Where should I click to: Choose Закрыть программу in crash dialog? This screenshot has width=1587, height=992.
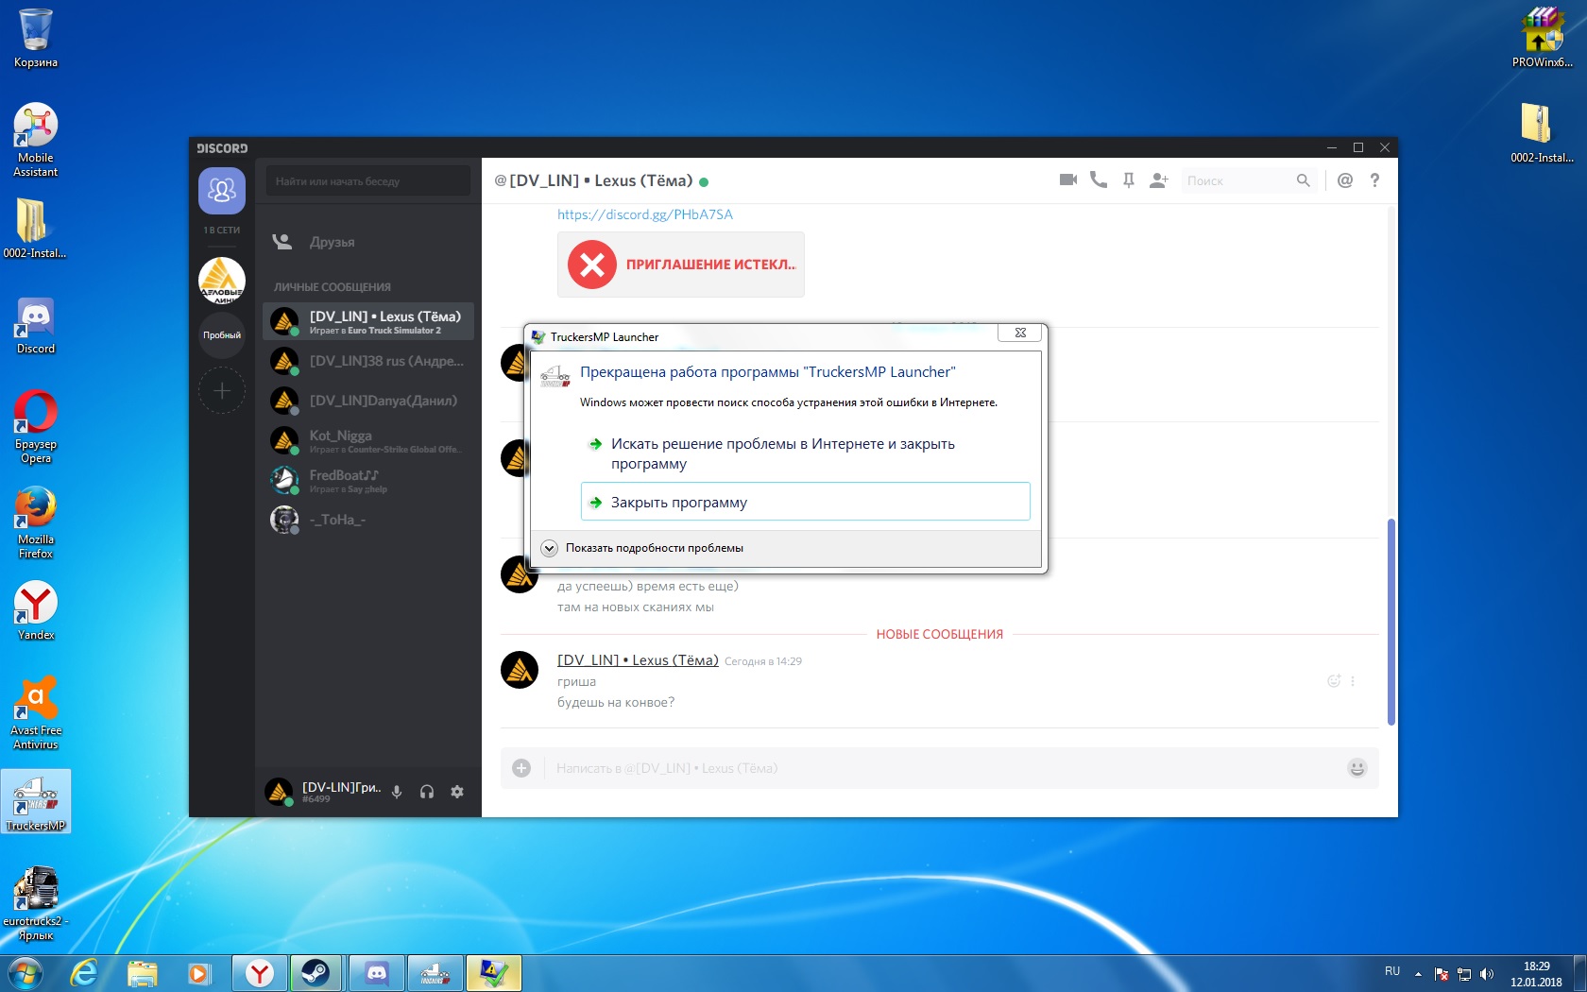[805, 502]
